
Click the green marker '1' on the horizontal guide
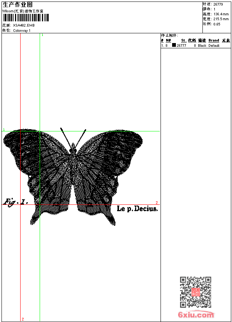[4, 130]
